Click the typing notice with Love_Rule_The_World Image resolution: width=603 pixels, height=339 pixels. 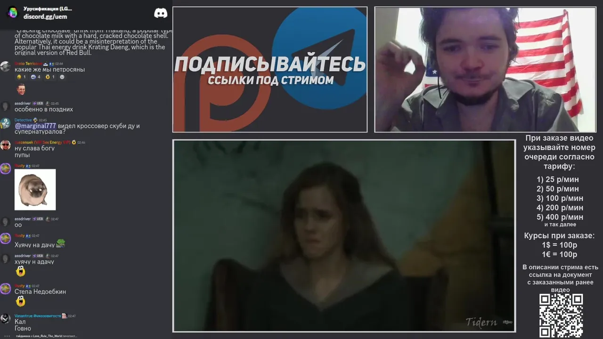tap(46, 336)
